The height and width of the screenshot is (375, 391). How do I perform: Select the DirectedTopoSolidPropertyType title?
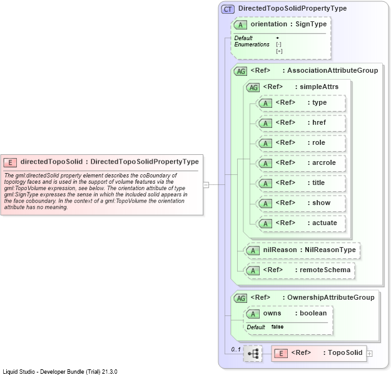pos(292,8)
